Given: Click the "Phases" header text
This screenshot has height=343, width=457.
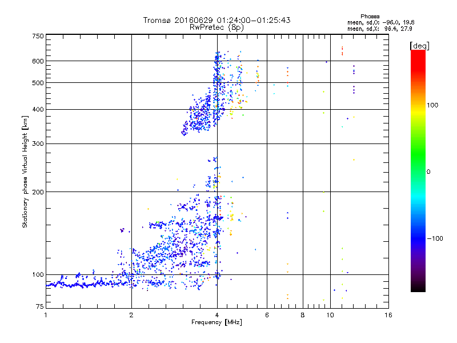Looking at the screenshot, I should (x=370, y=17).
